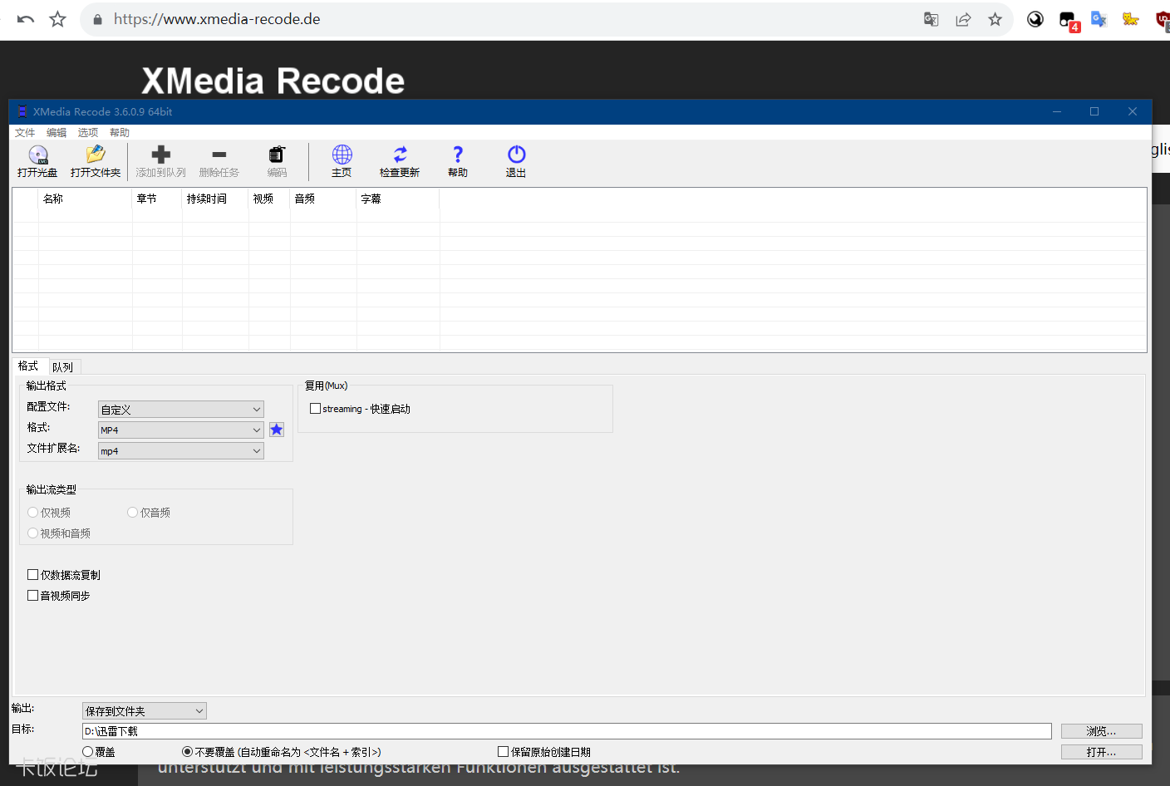Click the 帮助 question mark icon
The width and height of the screenshot is (1170, 786).
458,155
